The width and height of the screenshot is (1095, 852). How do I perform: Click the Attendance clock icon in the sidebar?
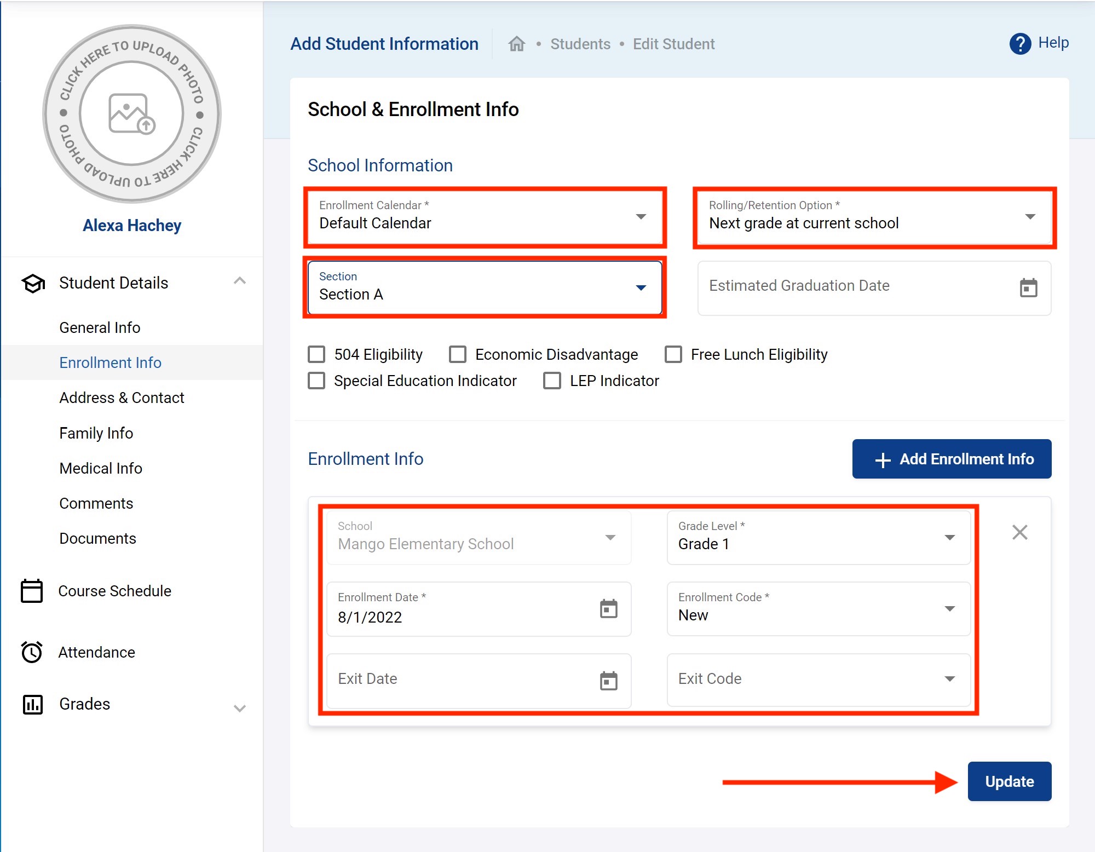tap(32, 652)
